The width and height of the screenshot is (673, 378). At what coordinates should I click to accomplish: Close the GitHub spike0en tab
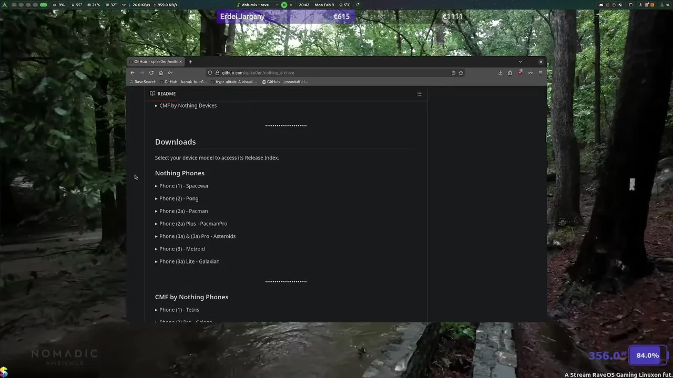pyautogui.click(x=180, y=61)
